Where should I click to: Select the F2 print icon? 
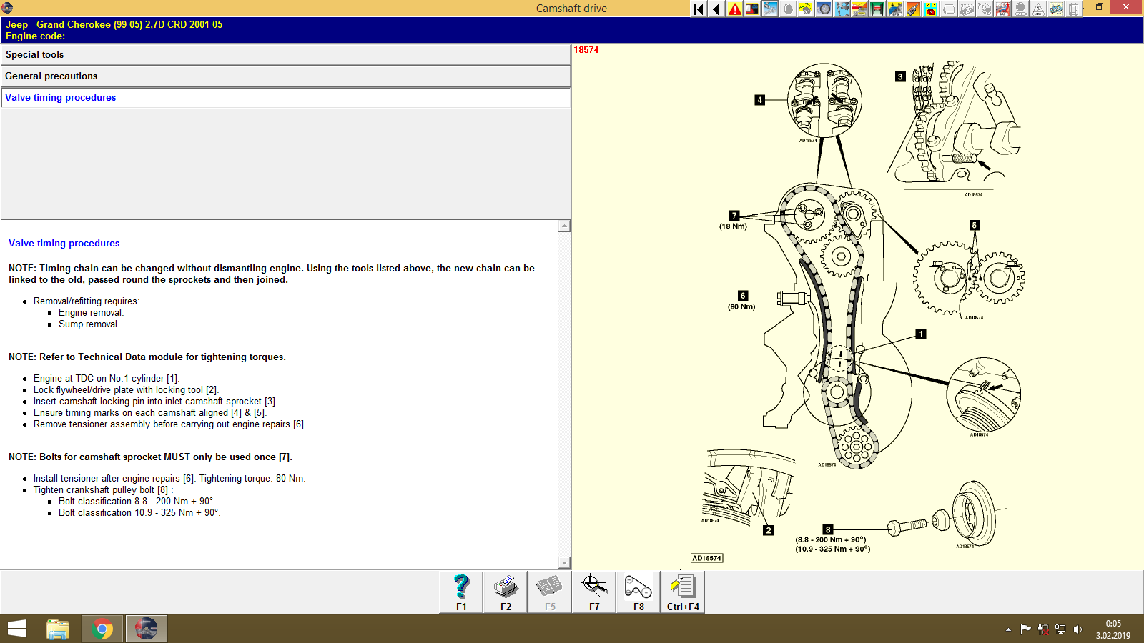coord(505,592)
